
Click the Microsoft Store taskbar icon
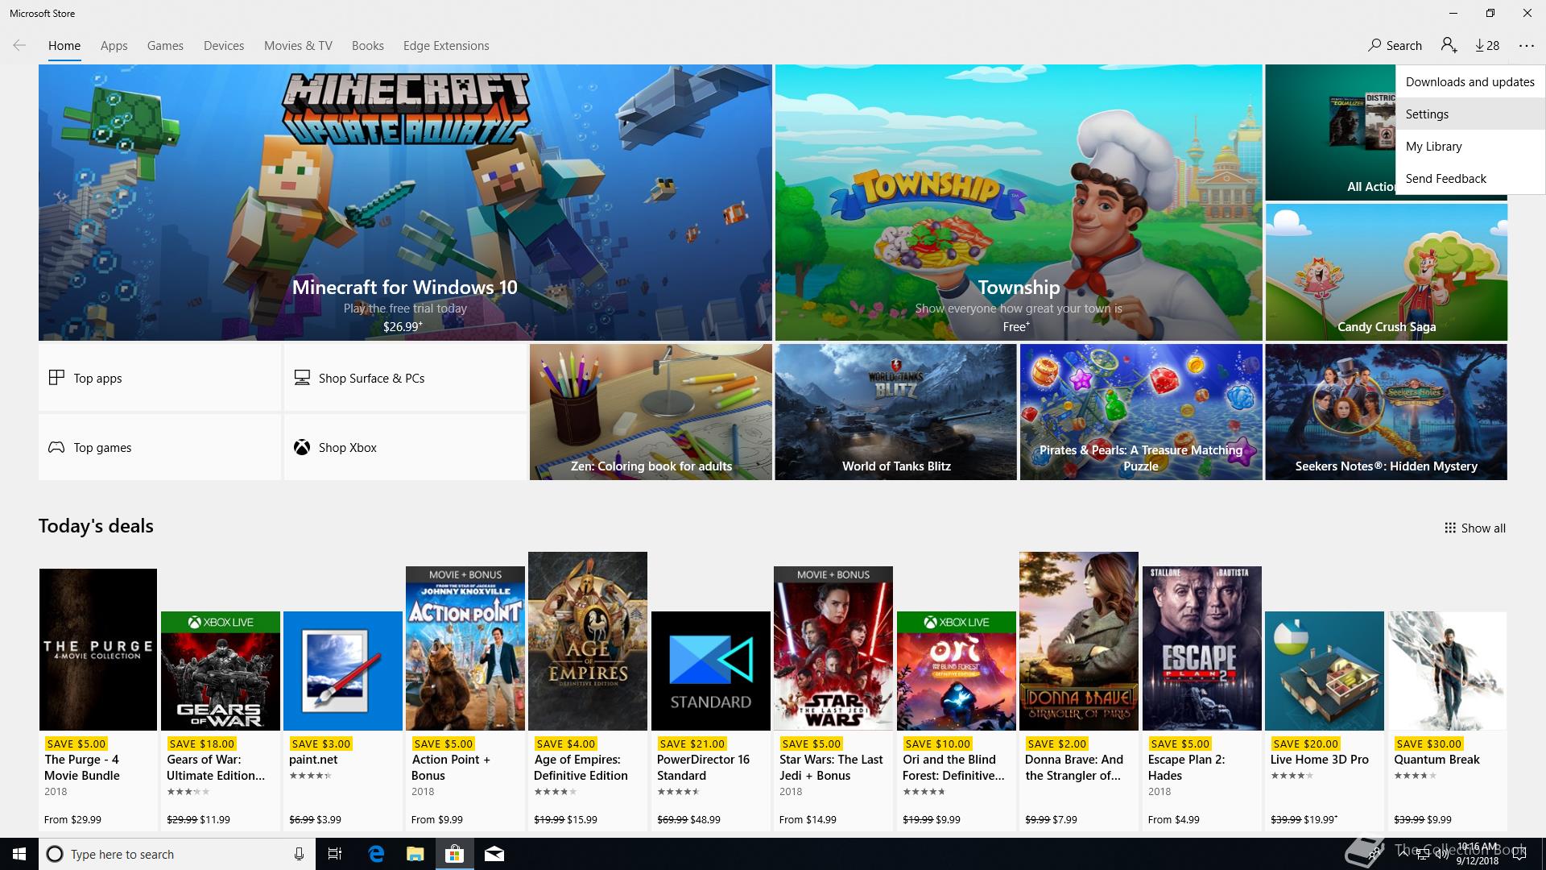[455, 854]
